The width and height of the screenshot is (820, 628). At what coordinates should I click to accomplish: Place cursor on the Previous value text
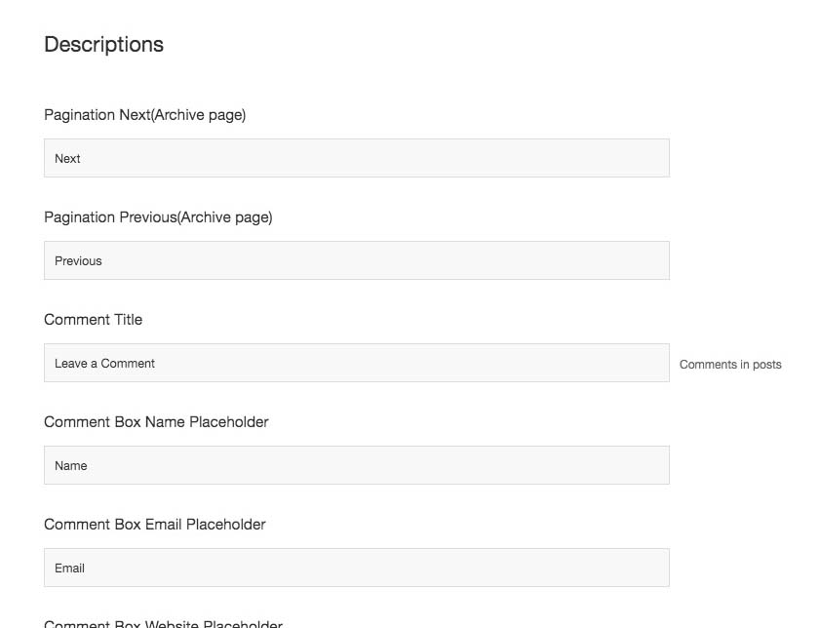pos(78,261)
